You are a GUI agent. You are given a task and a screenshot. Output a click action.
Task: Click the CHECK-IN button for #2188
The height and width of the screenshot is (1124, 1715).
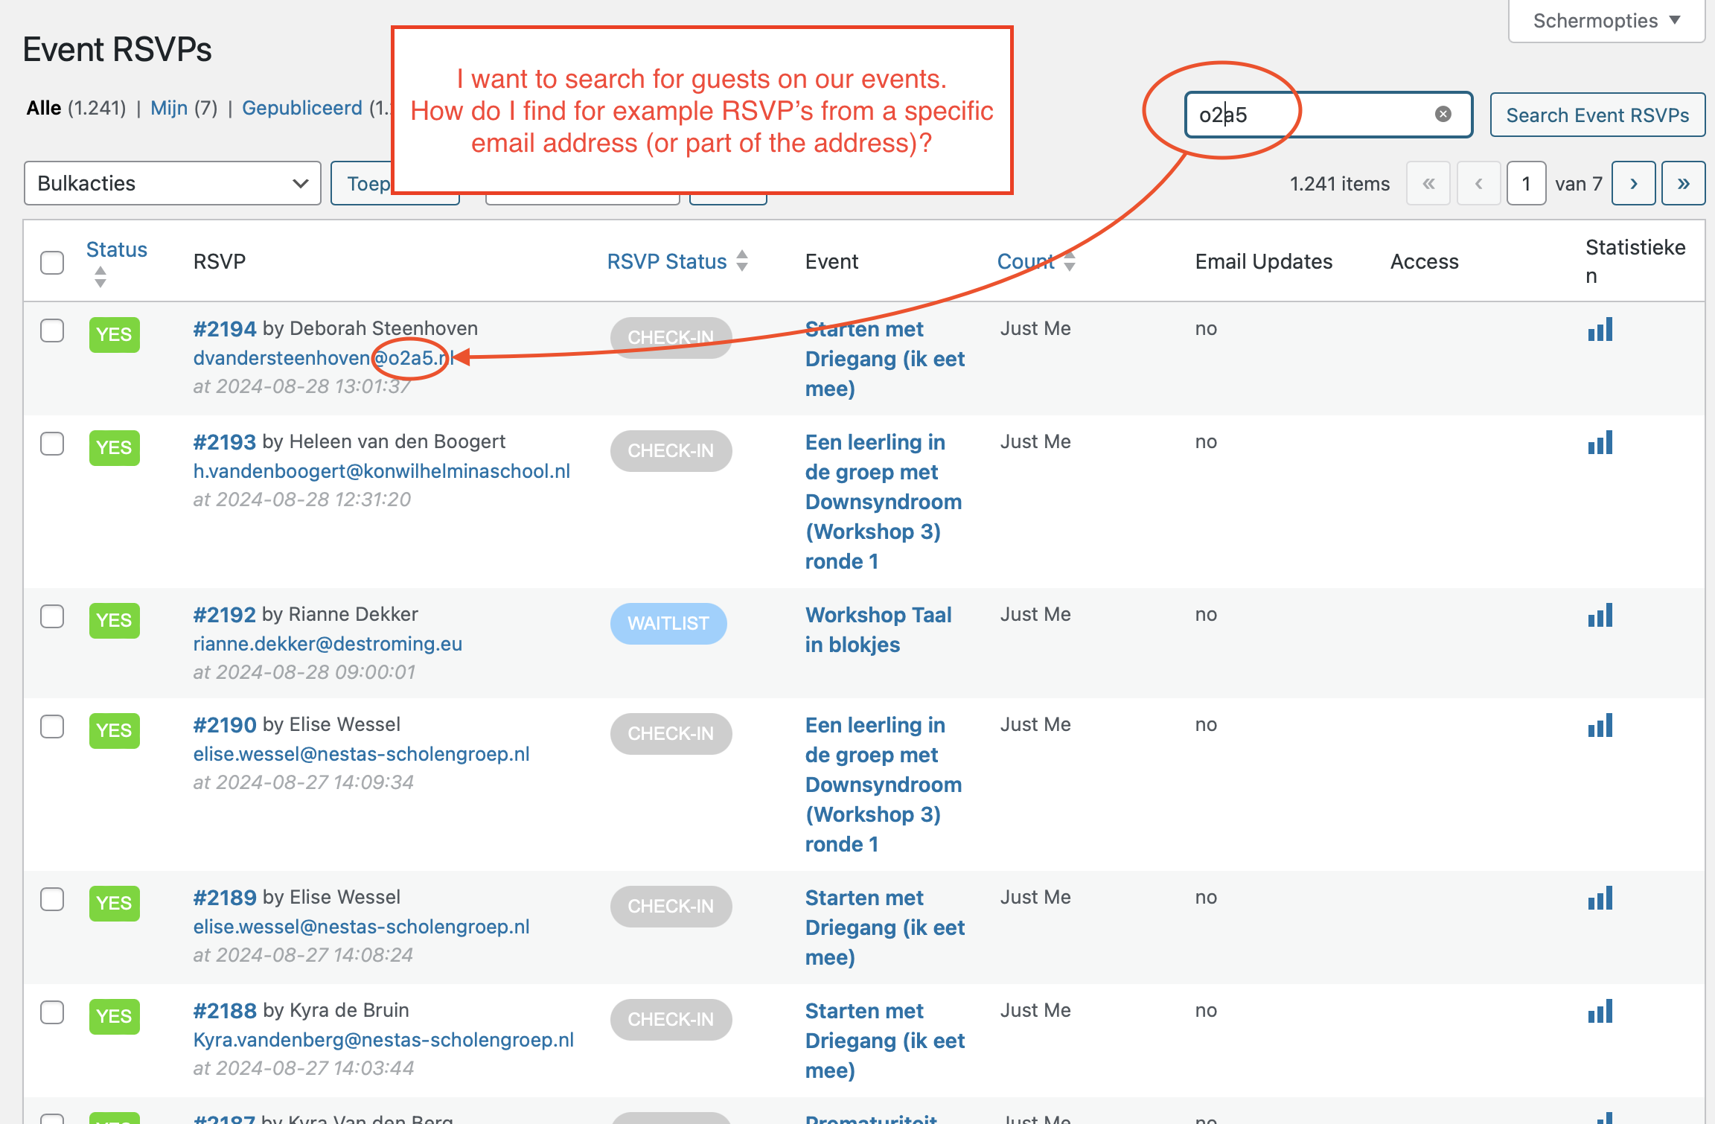click(x=671, y=1019)
